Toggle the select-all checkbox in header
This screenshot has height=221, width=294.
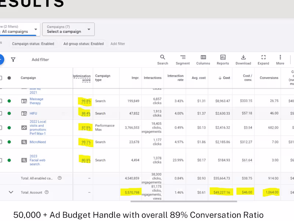coord(1,78)
